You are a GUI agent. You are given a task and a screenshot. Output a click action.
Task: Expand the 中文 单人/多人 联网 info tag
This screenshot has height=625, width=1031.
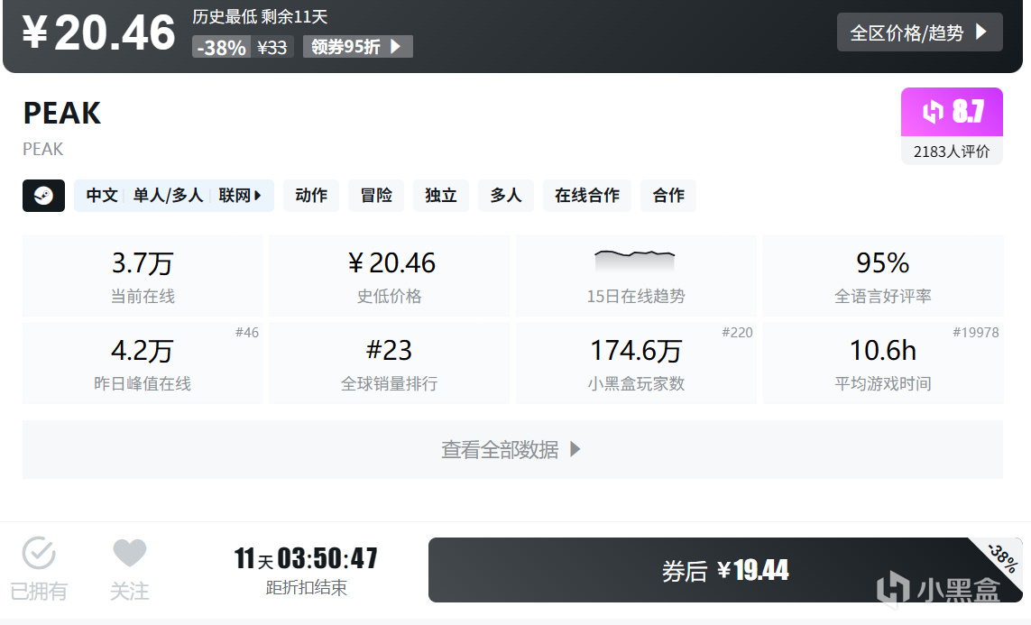173,195
